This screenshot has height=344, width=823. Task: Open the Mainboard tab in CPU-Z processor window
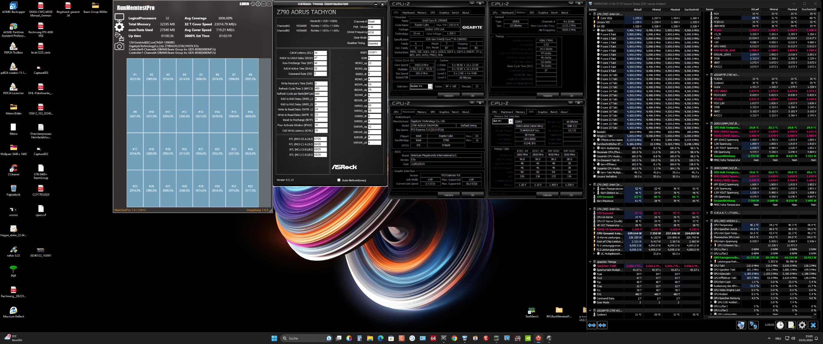[408, 13]
